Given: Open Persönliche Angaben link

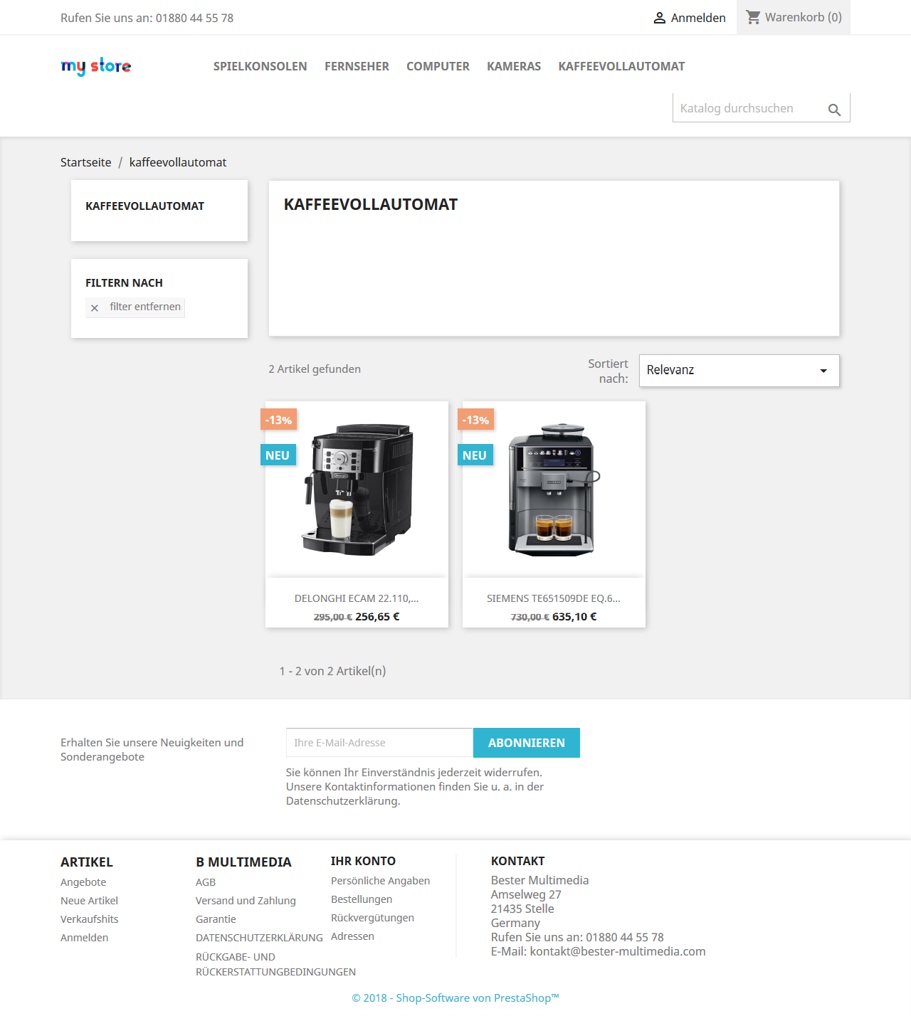Looking at the screenshot, I should point(380,881).
